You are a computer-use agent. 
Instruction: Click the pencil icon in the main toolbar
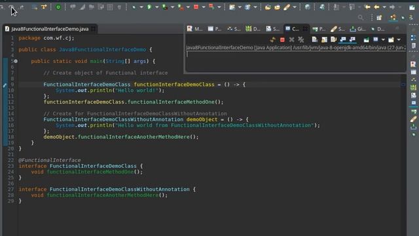(287, 7)
